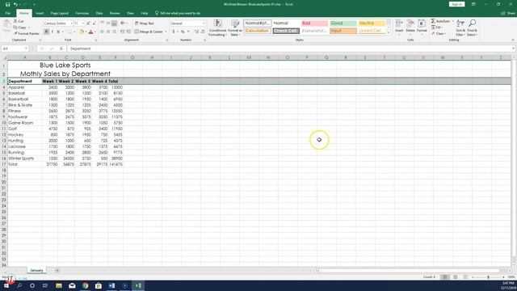Apply the Neutral cell style
This screenshot has height=291, width=517.
point(372,23)
